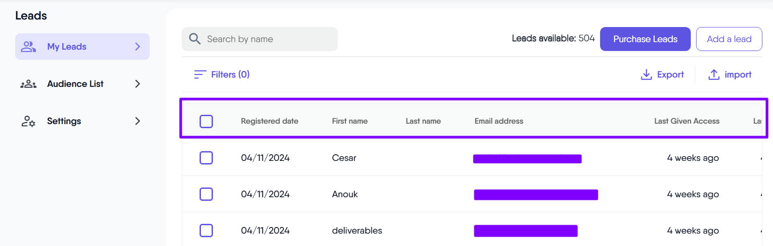Expand the Settings chevron arrow

tap(137, 121)
